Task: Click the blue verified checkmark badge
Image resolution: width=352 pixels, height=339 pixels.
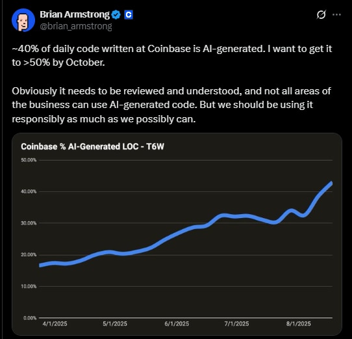Action: pyautogui.click(x=116, y=15)
